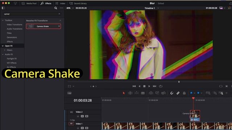Collapse the Open FX section
Image resolution: width=232 pixels, height=130 pixels.
click(x=3, y=46)
